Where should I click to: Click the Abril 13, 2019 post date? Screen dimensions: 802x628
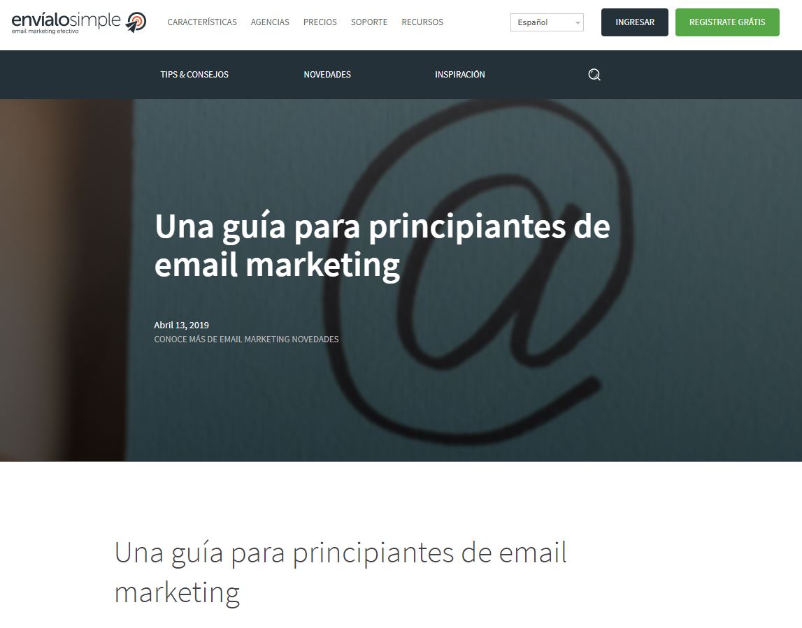click(x=182, y=325)
